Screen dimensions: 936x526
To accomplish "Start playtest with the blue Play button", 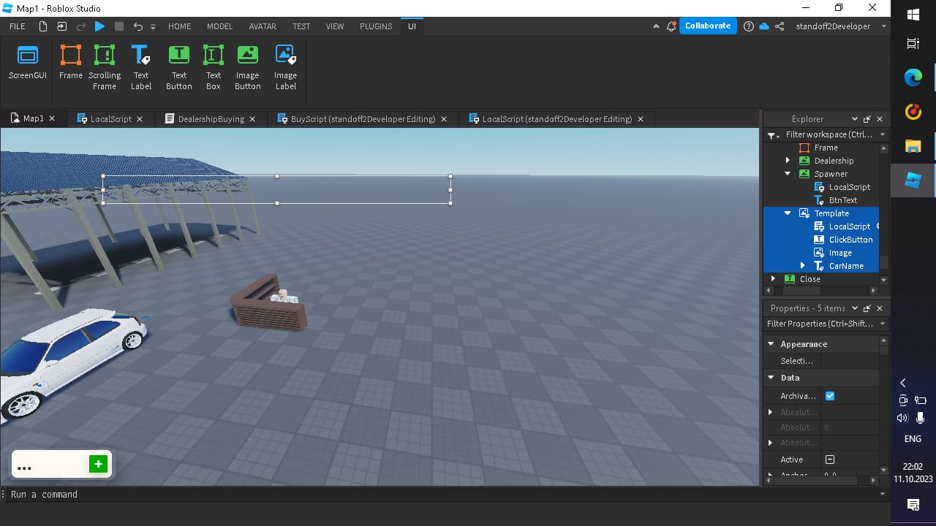I will pyautogui.click(x=100, y=26).
